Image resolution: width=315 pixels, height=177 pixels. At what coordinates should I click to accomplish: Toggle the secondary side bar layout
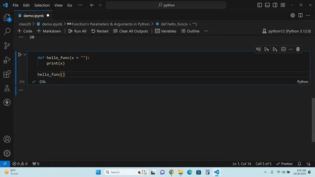(275, 5)
